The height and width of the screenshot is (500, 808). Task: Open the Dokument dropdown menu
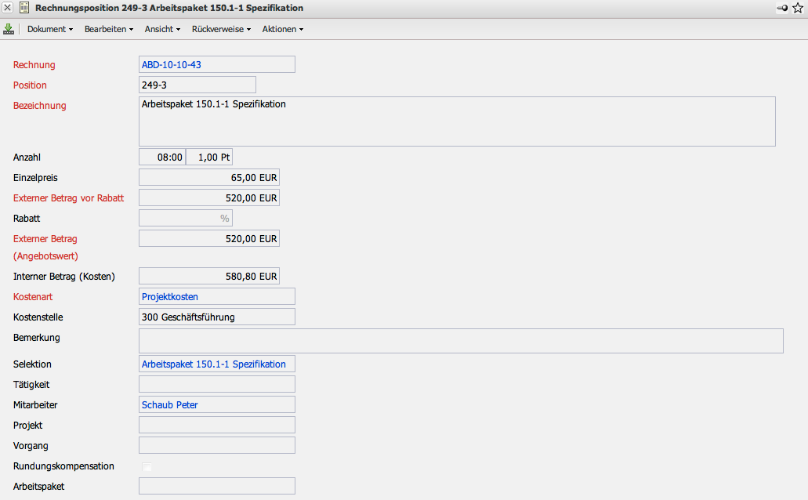(50, 29)
